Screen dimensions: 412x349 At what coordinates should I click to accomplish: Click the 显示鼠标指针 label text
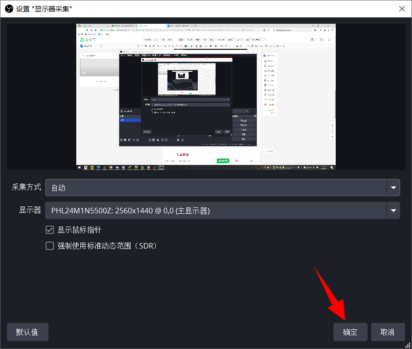(79, 230)
